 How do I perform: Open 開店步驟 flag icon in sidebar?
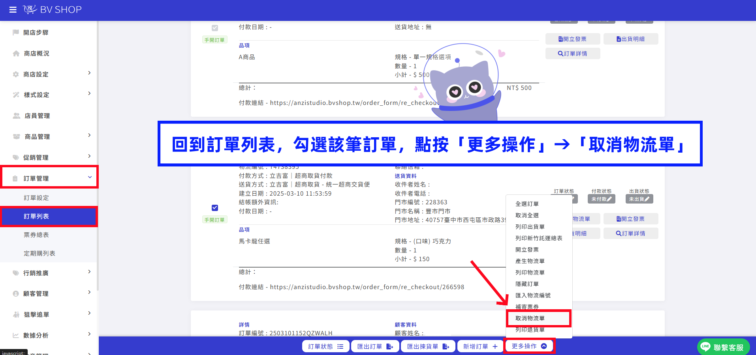coord(16,32)
